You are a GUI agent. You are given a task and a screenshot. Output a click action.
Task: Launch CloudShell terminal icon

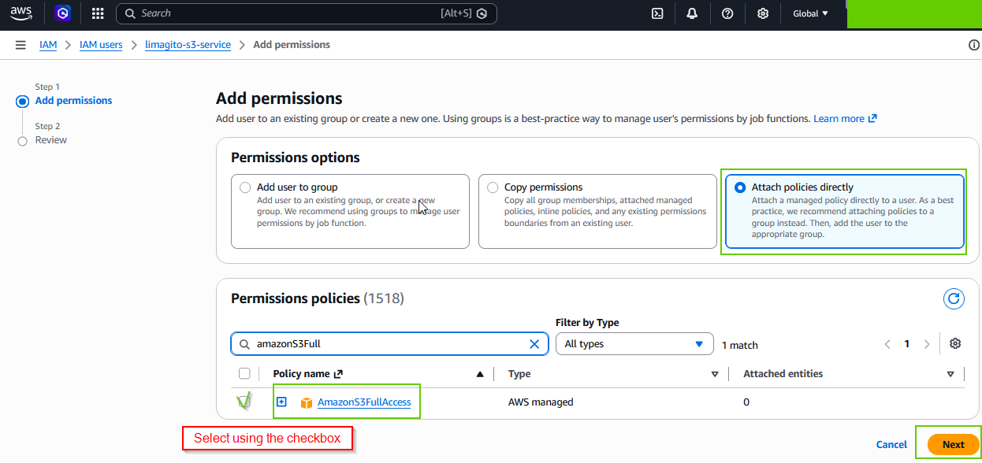pos(657,13)
